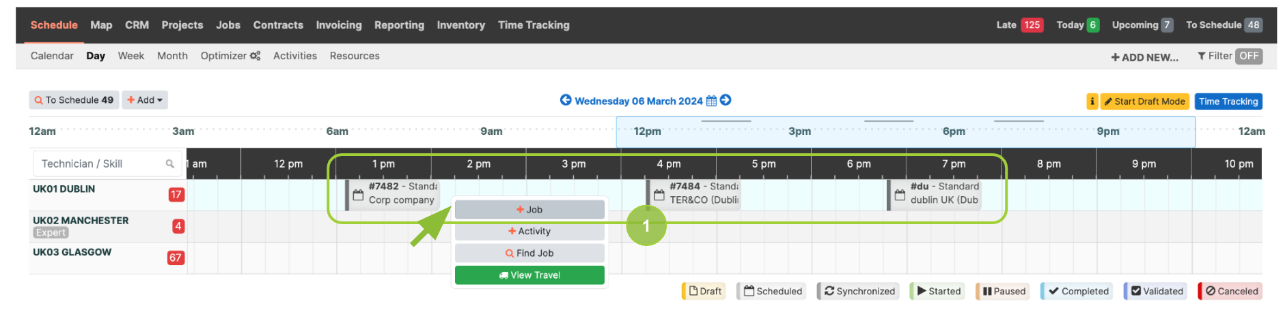Go to next day arrow icon
The width and height of the screenshot is (1283, 312).
tap(726, 100)
